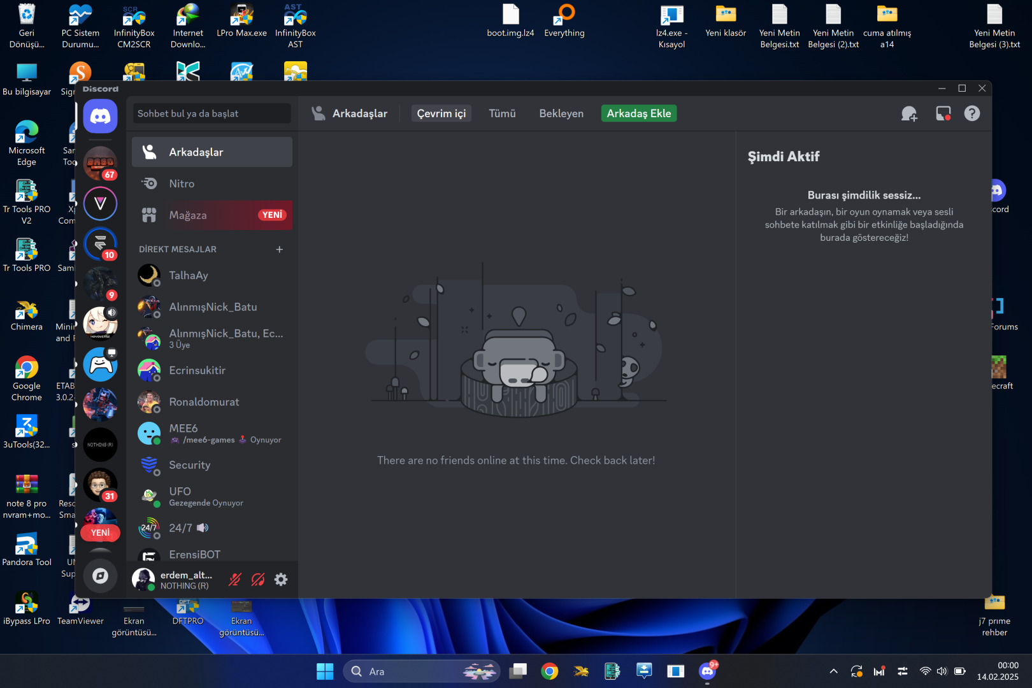Viewport: 1032px width, 688px height.
Task: Switch to Bekleyen friends tab
Action: pyautogui.click(x=561, y=113)
